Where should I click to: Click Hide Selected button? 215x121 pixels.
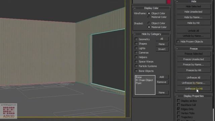(193, 6)
